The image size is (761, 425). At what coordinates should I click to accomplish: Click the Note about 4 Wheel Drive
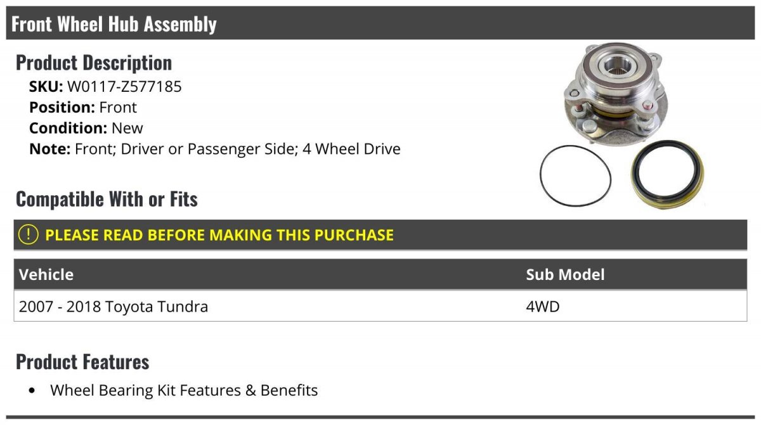point(215,149)
